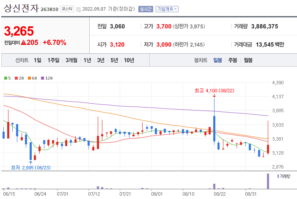The width and height of the screenshot is (297, 199).
Task: Select the 3개월 line chart tab
Action: pyautogui.click(x=71, y=60)
